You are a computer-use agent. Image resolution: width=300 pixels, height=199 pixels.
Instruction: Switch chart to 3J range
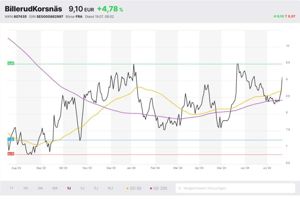click(x=82, y=188)
